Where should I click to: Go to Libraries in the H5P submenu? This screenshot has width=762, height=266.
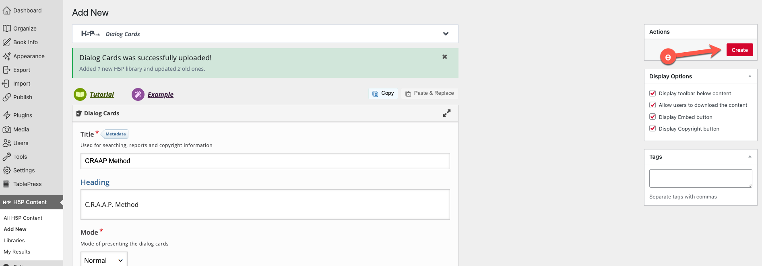coord(14,240)
